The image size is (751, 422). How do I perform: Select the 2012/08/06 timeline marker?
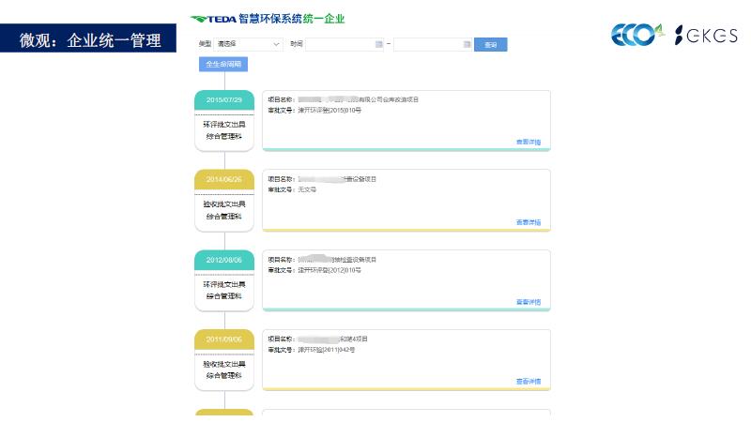coord(224,260)
